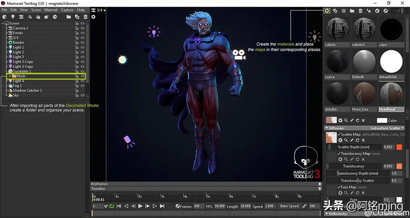The image size is (410, 218).
Task: Select the add camera icon
Action: pos(21,16)
